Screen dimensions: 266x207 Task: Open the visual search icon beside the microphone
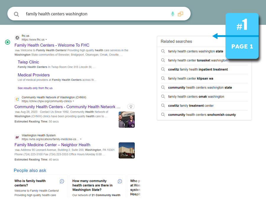coord(180,14)
